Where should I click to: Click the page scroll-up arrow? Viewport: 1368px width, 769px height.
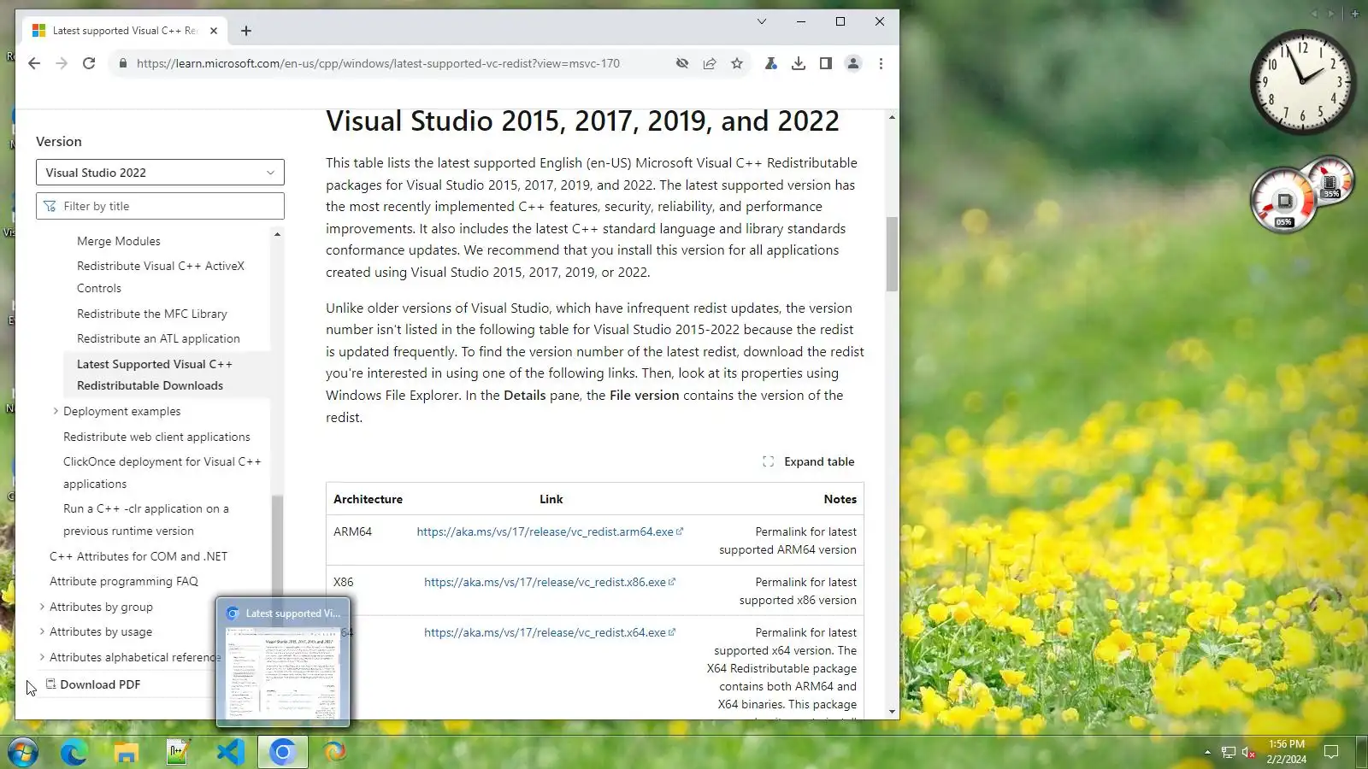tap(892, 117)
